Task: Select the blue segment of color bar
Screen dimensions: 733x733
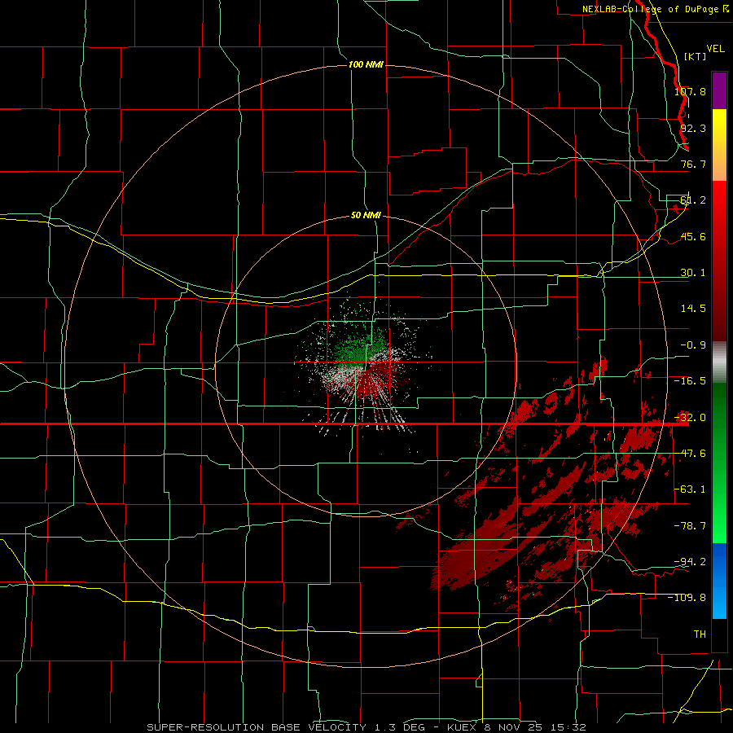Action: [x=719, y=561]
